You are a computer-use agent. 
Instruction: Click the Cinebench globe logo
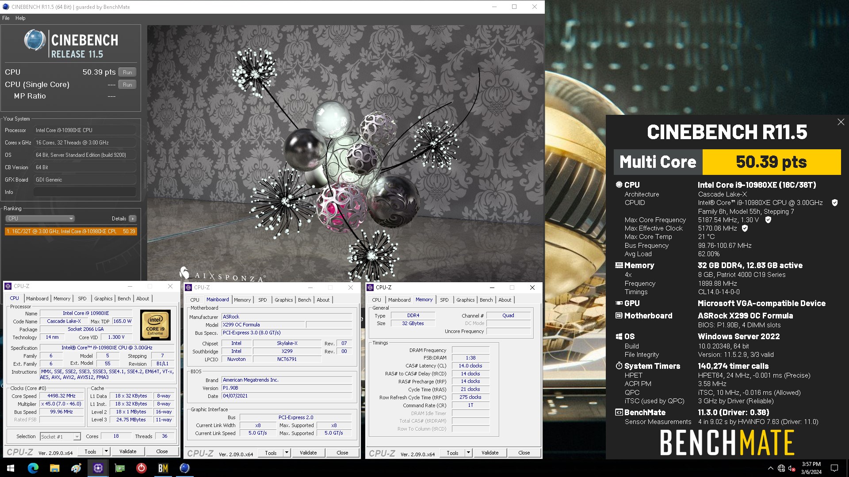coord(34,41)
